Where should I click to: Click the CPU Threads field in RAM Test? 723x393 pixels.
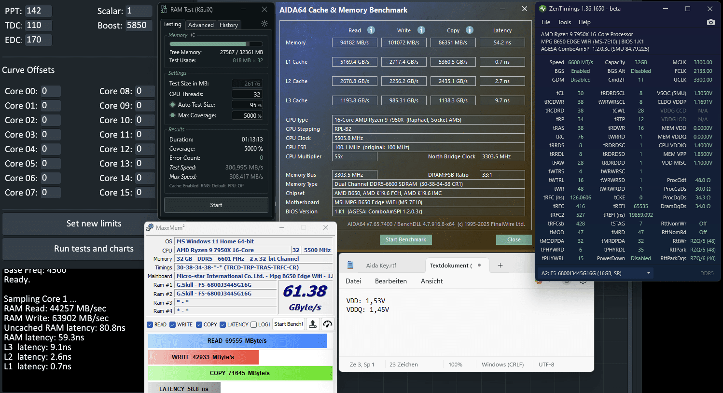pyautogui.click(x=248, y=94)
